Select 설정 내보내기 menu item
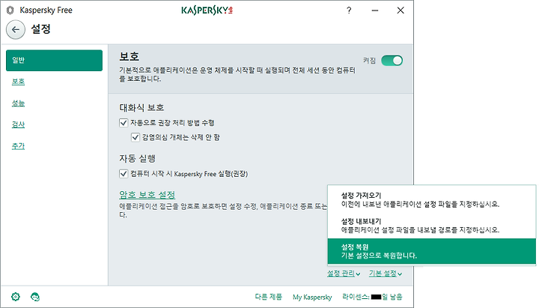The image size is (539, 308). [x=432, y=226]
